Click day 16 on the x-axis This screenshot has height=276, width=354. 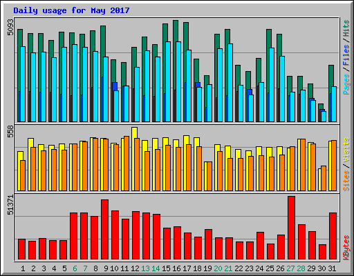click(176, 268)
